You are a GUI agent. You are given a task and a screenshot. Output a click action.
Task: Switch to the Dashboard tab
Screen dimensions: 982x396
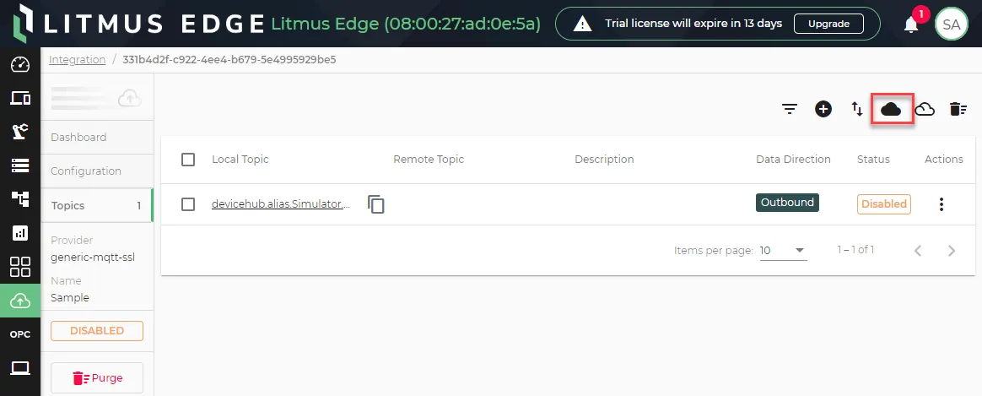tap(97, 138)
